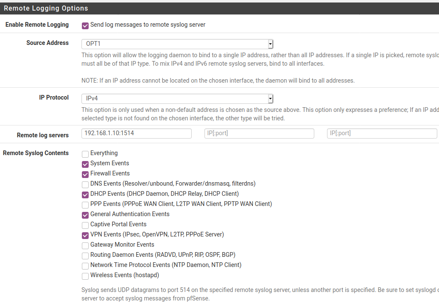Image resolution: width=439 pixels, height=303 pixels.
Task: Uncheck Firewall Events
Action: point(85,174)
